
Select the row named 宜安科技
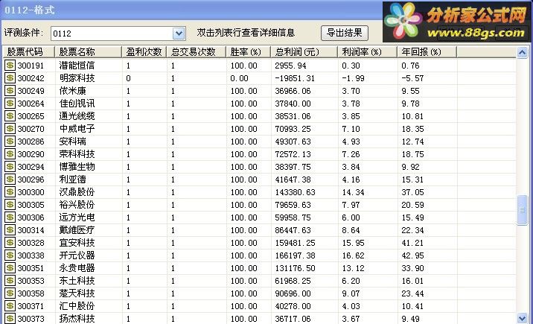[260, 242]
